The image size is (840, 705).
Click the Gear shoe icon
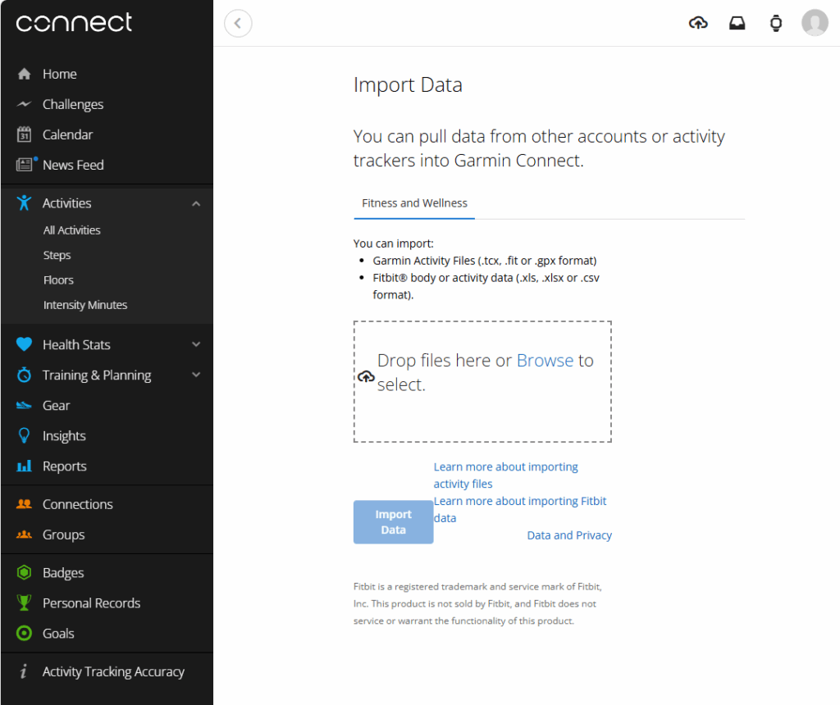pos(24,405)
